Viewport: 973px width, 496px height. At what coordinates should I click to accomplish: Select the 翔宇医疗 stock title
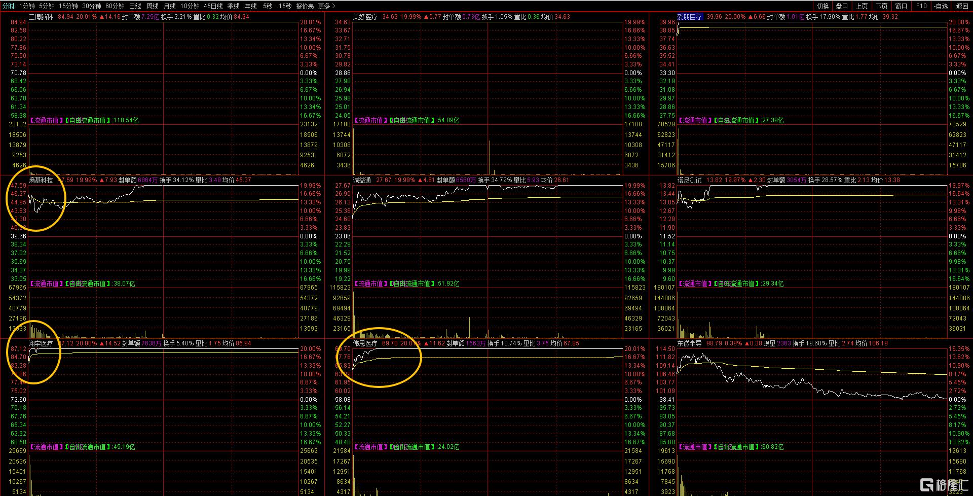coord(41,343)
